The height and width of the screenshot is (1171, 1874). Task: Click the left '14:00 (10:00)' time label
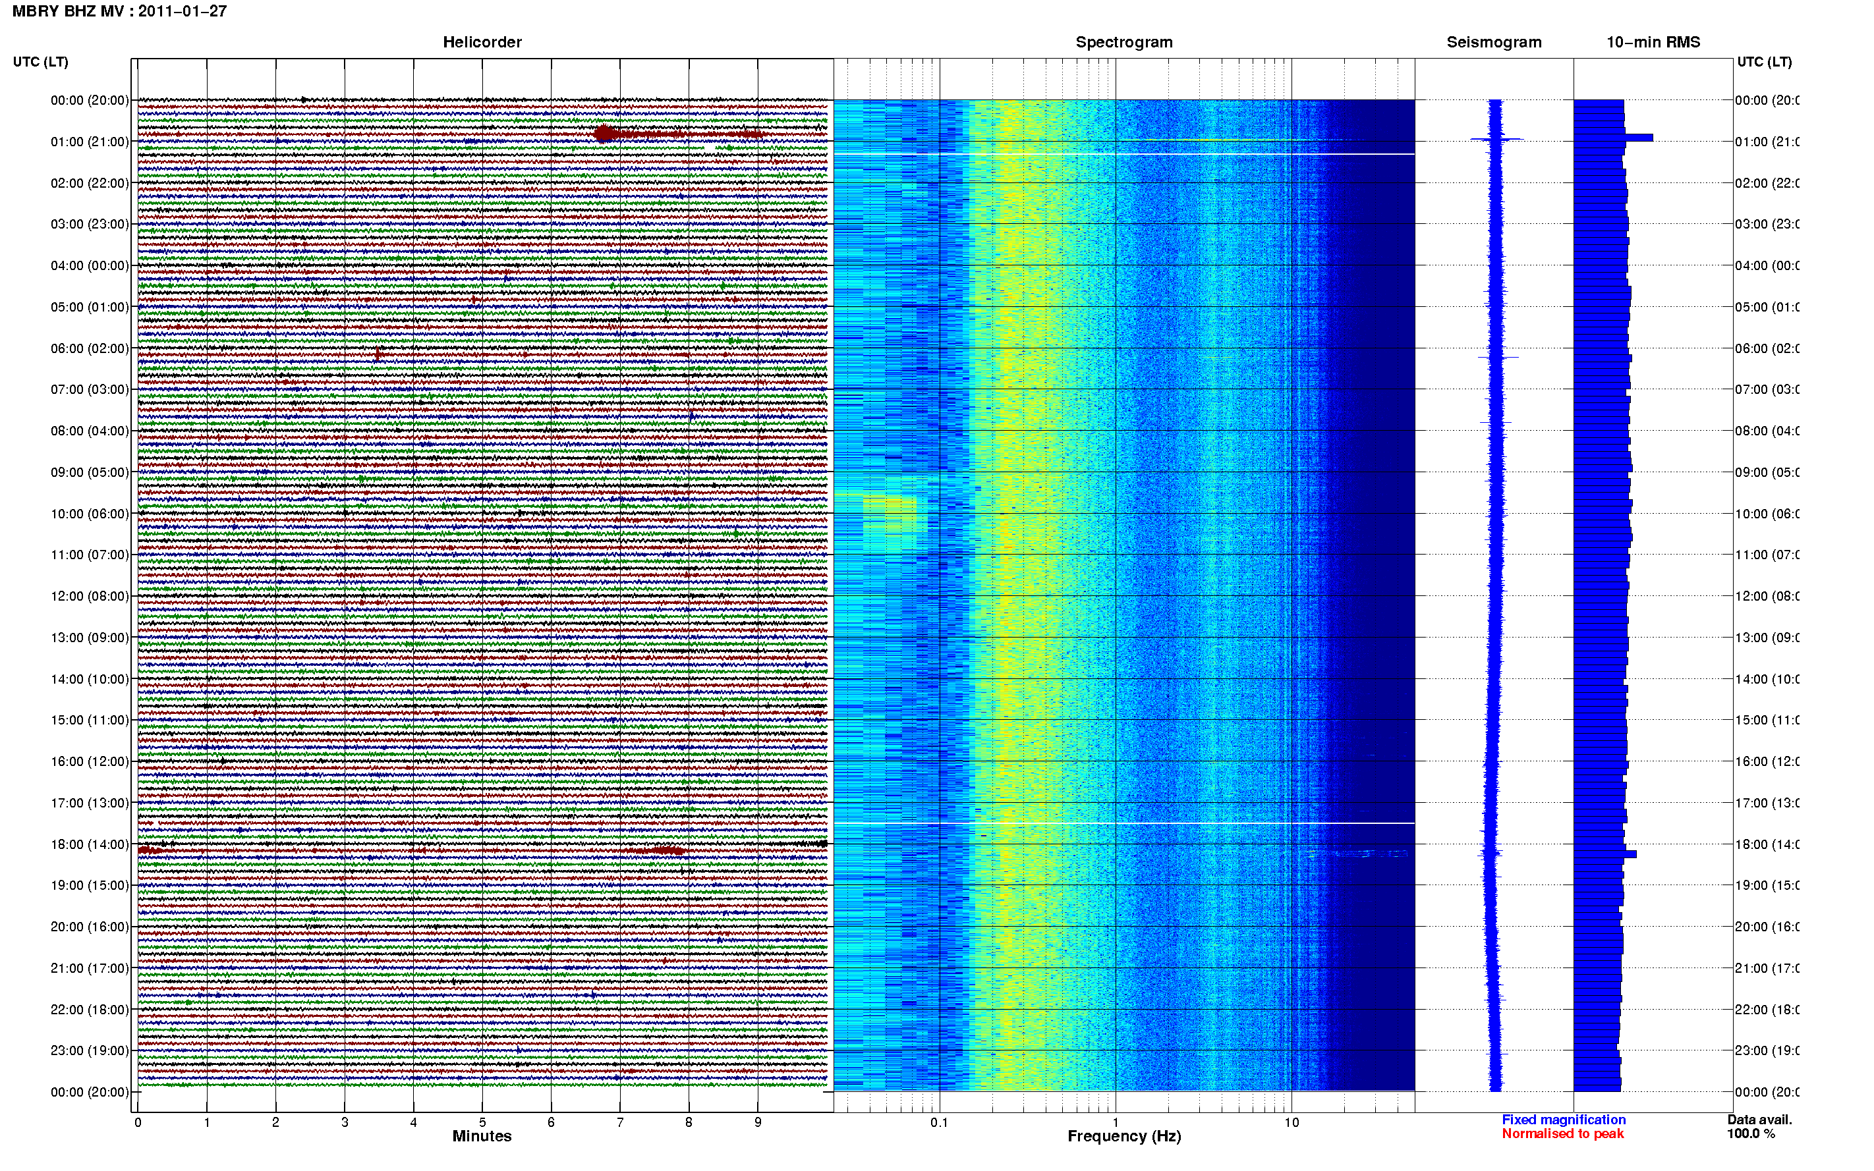point(90,679)
